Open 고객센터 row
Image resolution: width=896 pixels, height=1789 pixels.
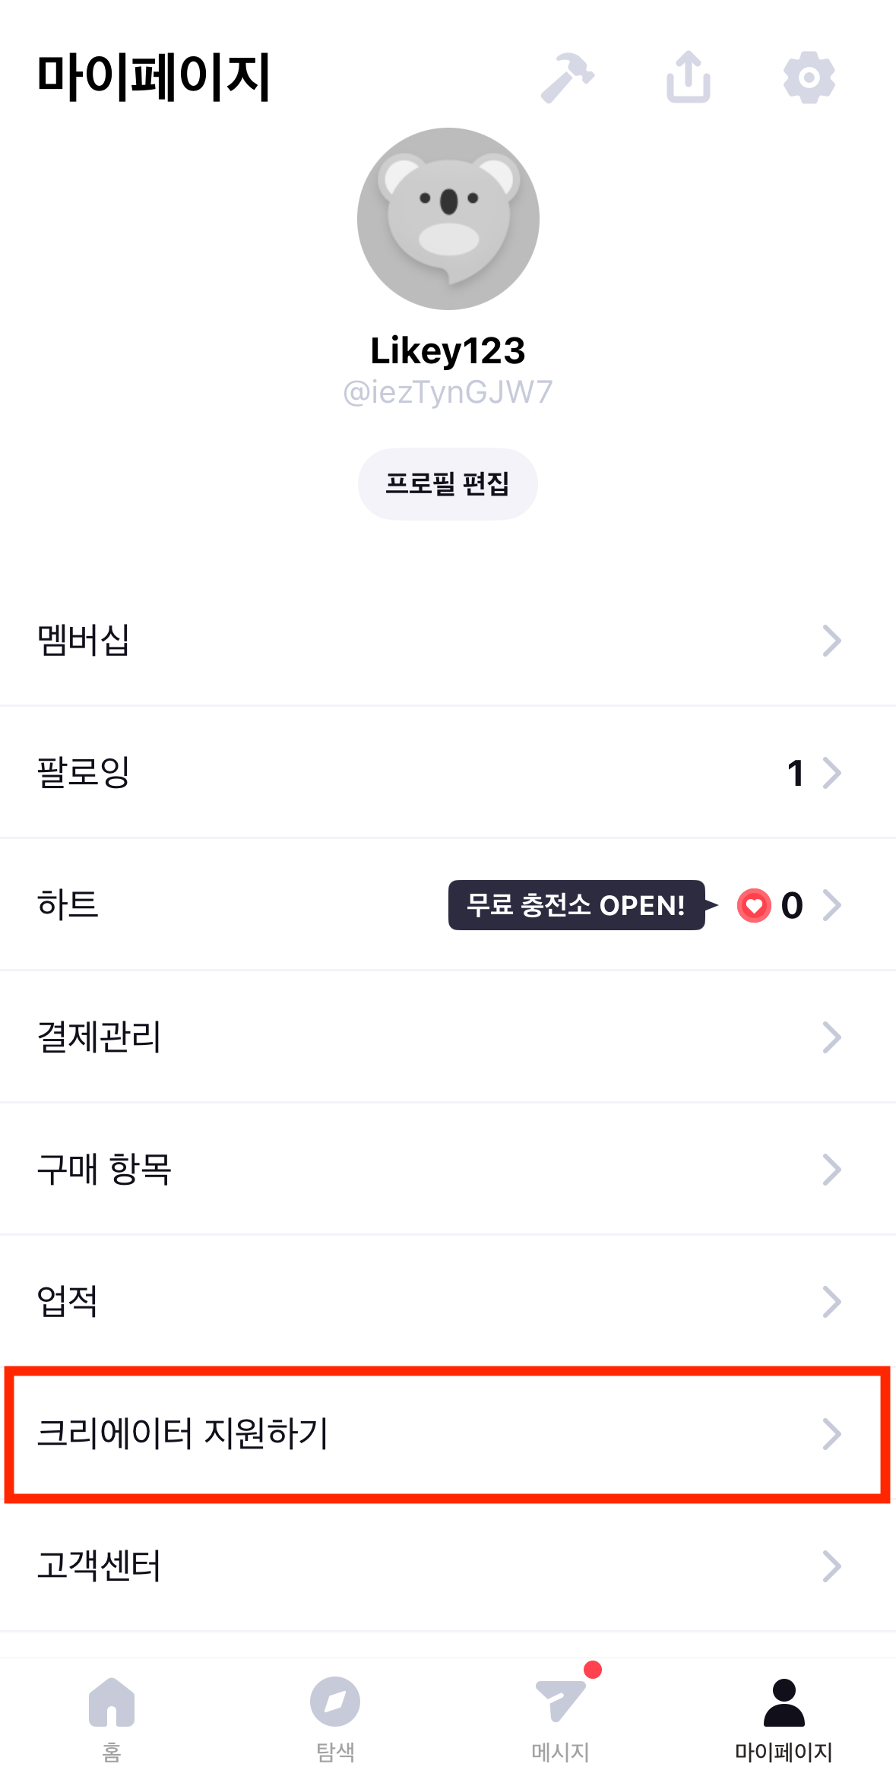click(448, 1566)
